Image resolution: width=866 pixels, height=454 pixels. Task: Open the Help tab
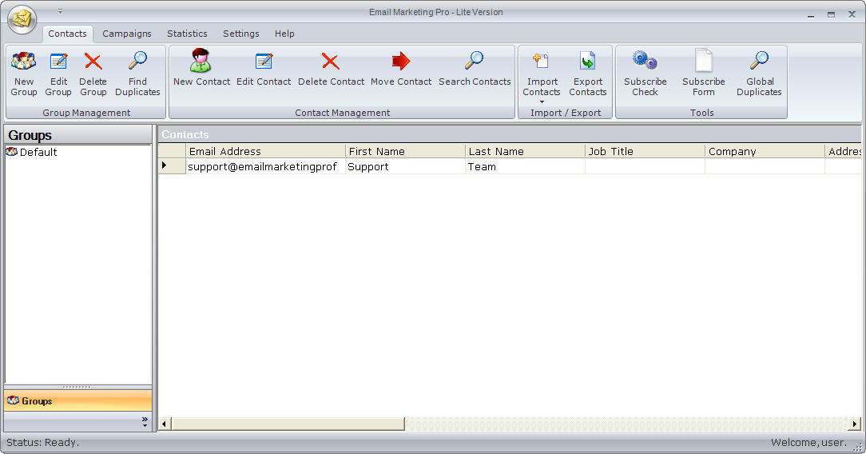pyautogui.click(x=284, y=34)
